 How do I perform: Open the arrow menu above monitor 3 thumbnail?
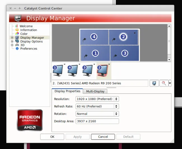tap(94, 64)
